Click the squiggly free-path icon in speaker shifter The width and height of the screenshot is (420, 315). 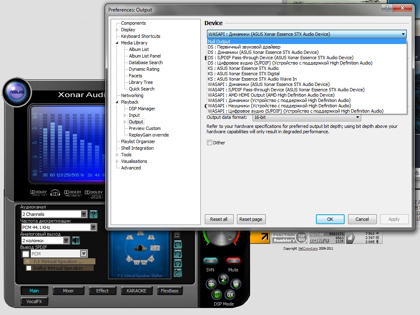pyautogui.click(x=178, y=273)
